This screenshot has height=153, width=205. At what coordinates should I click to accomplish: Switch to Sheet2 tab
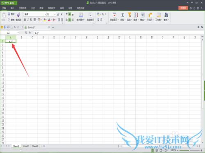coord(26,146)
